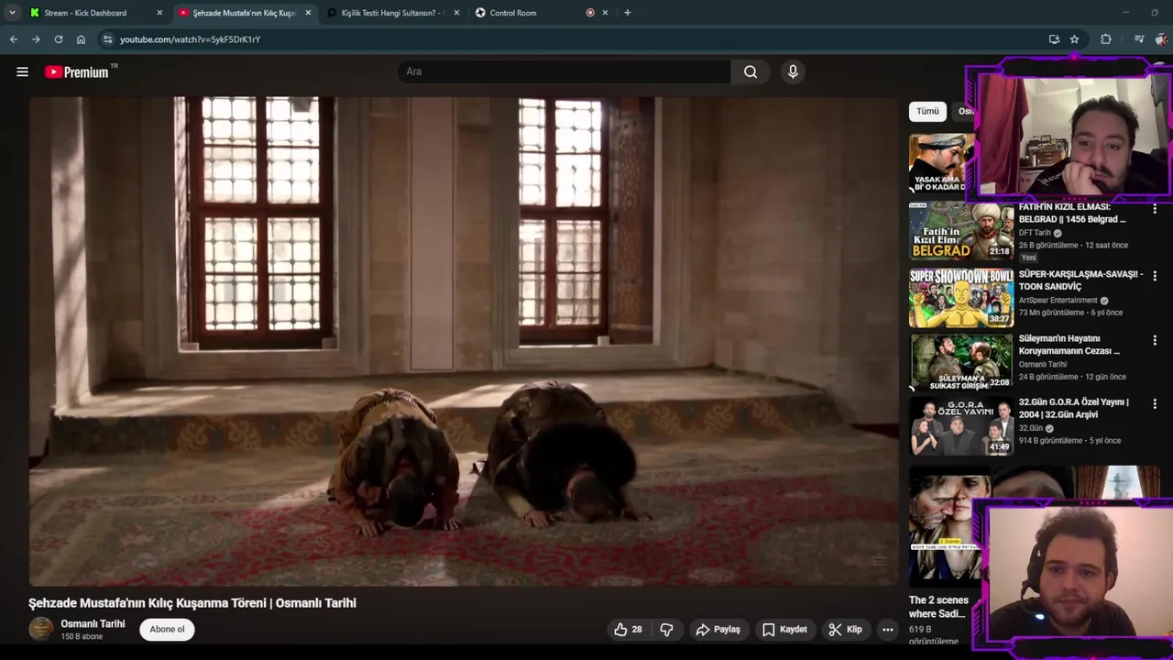
Task: Open options for 32.Gün G.O.R.A video
Action: click(1155, 404)
